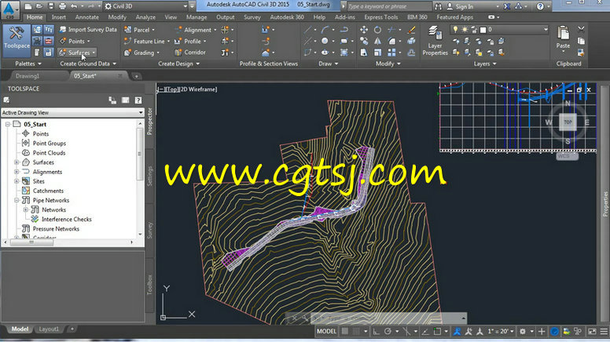Click the Match Properties brush icon
The width and height of the screenshot is (610, 342).
coord(412,30)
